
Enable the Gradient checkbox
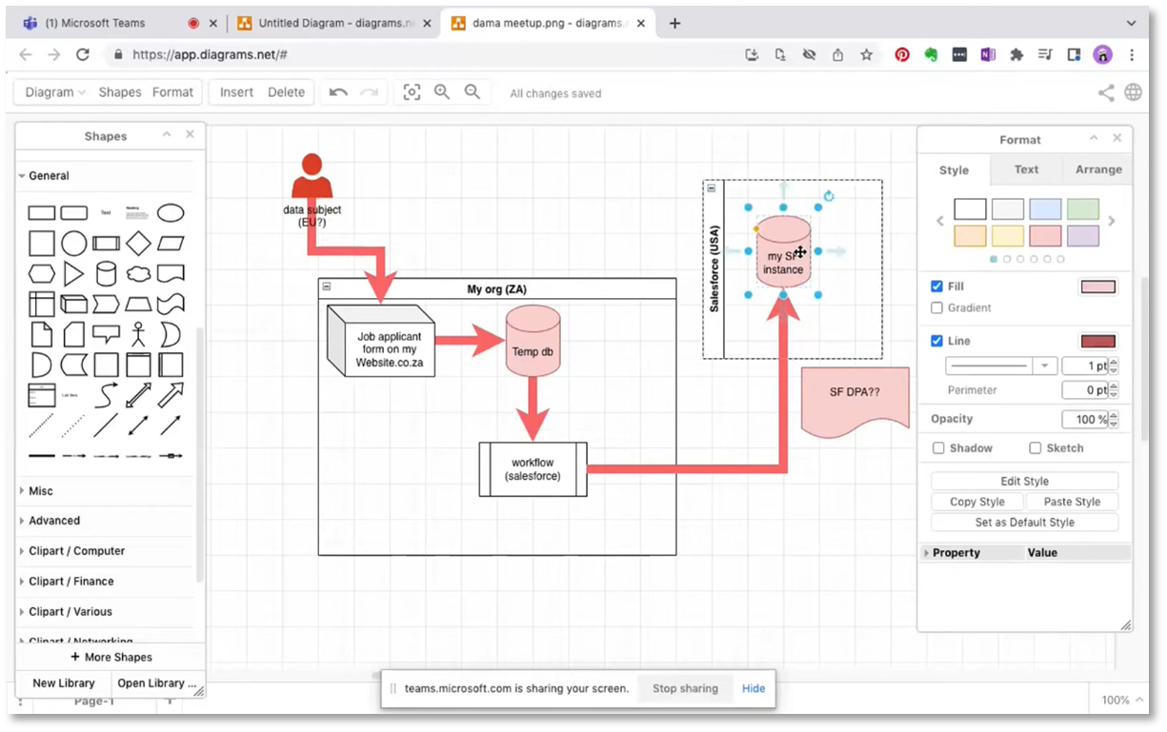click(x=936, y=308)
